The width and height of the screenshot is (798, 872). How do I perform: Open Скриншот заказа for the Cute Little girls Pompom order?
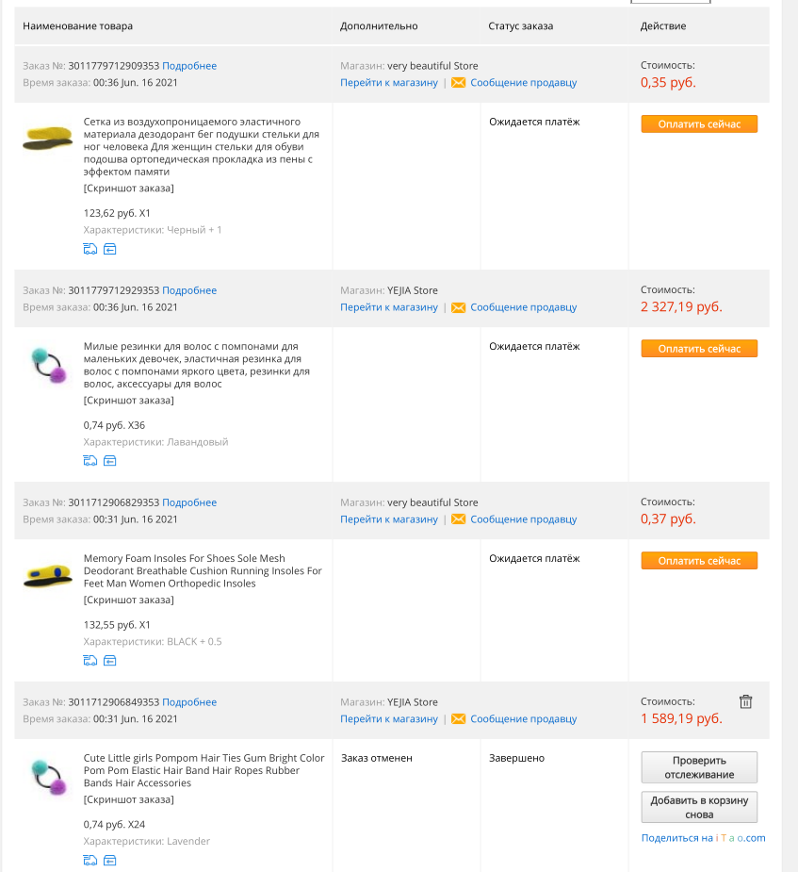point(129,799)
